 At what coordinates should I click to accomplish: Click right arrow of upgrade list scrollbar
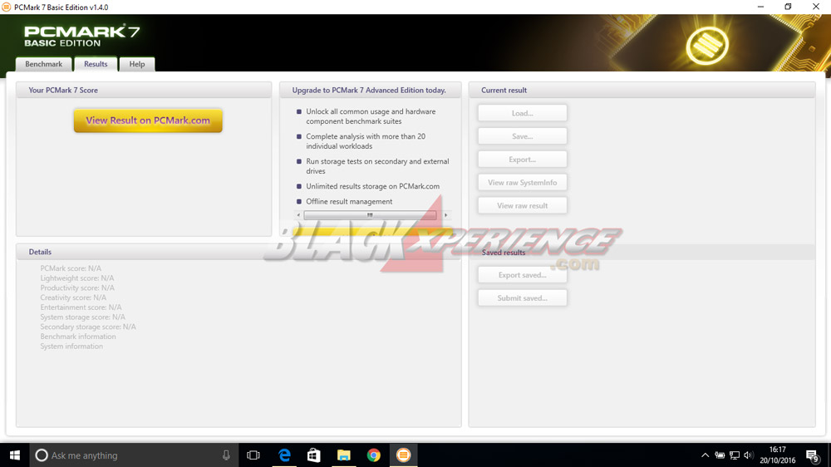click(x=445, y=215)
